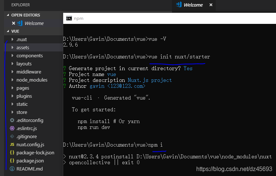The height and width of the screenshot is (176, 276).
Task: Select the store folder
Action: 33,112
